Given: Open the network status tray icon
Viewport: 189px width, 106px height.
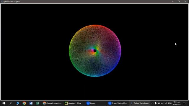Looking at the screenshot, I should (166, 103).
